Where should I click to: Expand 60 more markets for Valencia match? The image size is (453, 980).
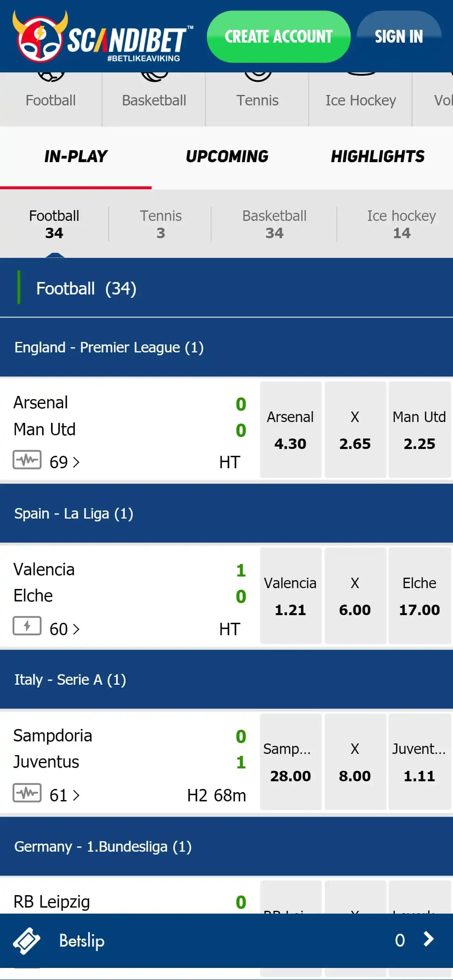[64, 629]
